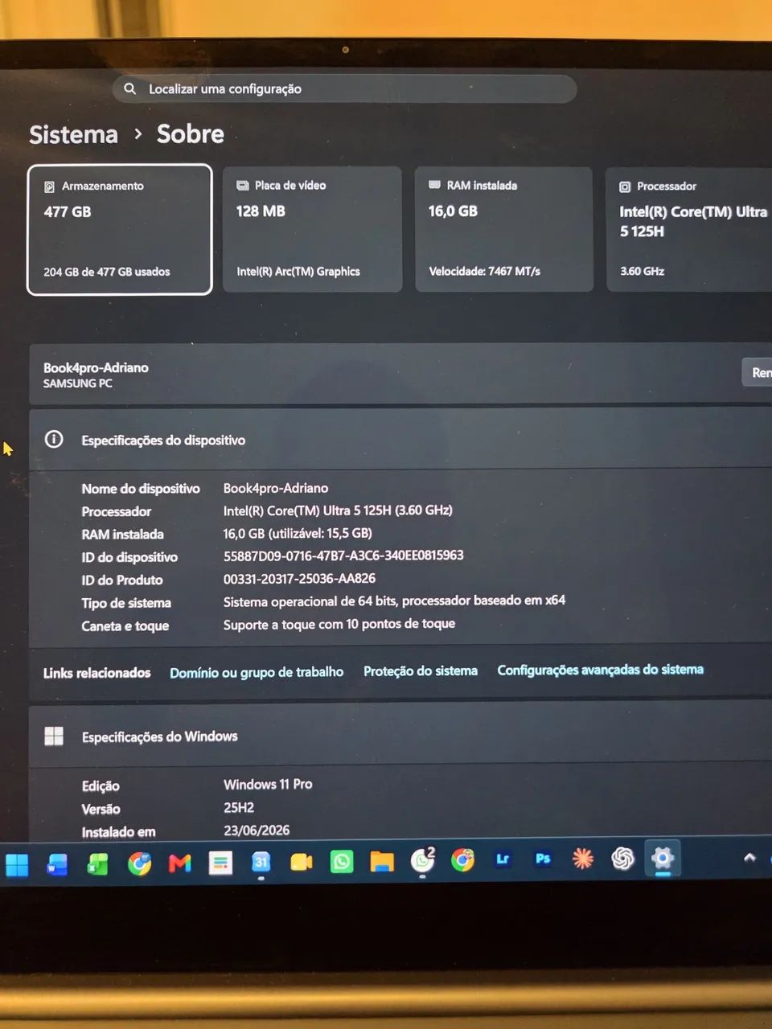
Task: Click the chip icon in the Processador card
Action: pos(625,187)
